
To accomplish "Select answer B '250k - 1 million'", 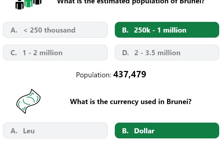I will 167,30.
